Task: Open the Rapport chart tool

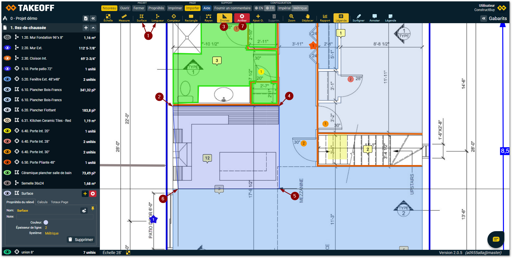Action: [325, 18]
